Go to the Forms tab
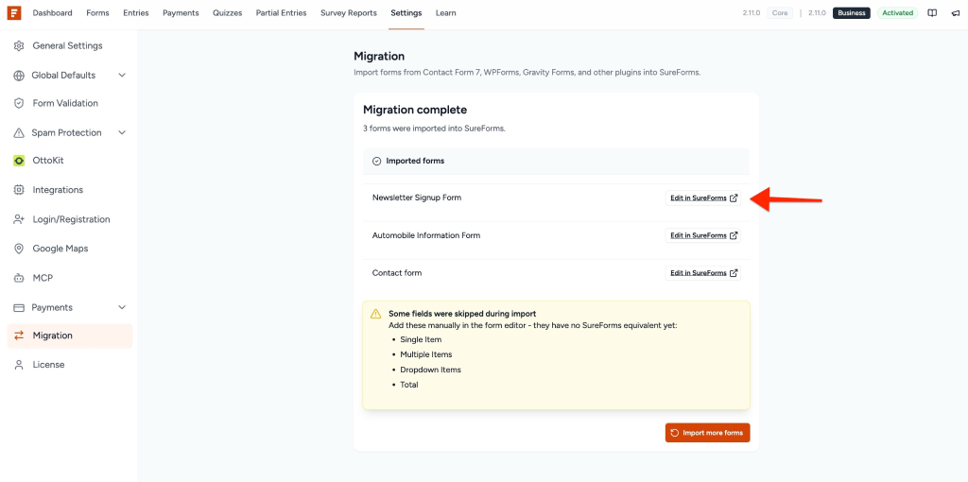This screenshot has height=482, width=968. tap(97, 13)
